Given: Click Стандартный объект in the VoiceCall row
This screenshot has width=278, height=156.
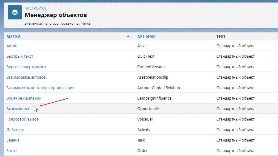Looking at the screenshot, I should (x=235, y=119).
